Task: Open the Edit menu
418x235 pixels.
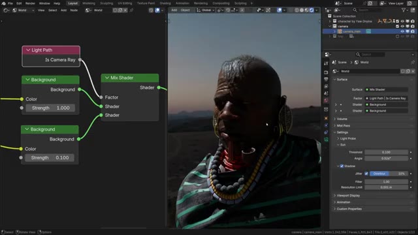Action: point(19,3)
